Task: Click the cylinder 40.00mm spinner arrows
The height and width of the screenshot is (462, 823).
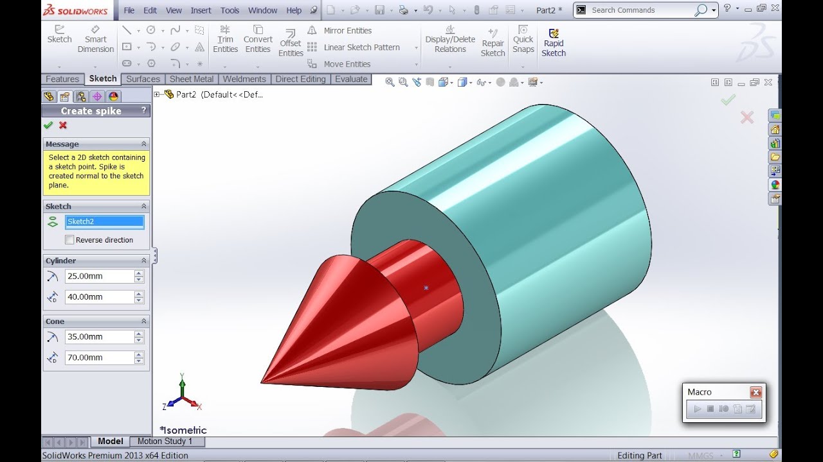Action: pos(139,297)
